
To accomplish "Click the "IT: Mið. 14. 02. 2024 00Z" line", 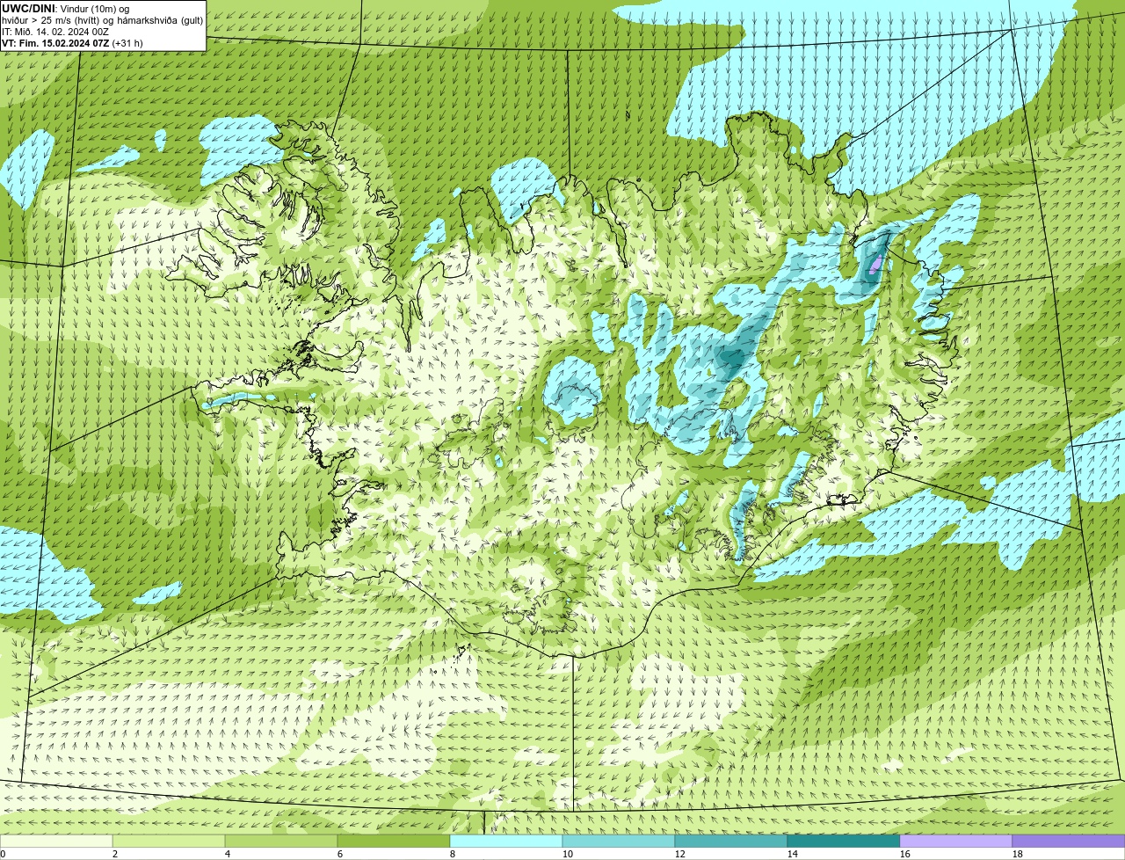I will 55,32.
